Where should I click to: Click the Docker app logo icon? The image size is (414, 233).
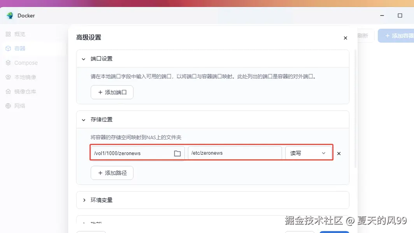10,16
